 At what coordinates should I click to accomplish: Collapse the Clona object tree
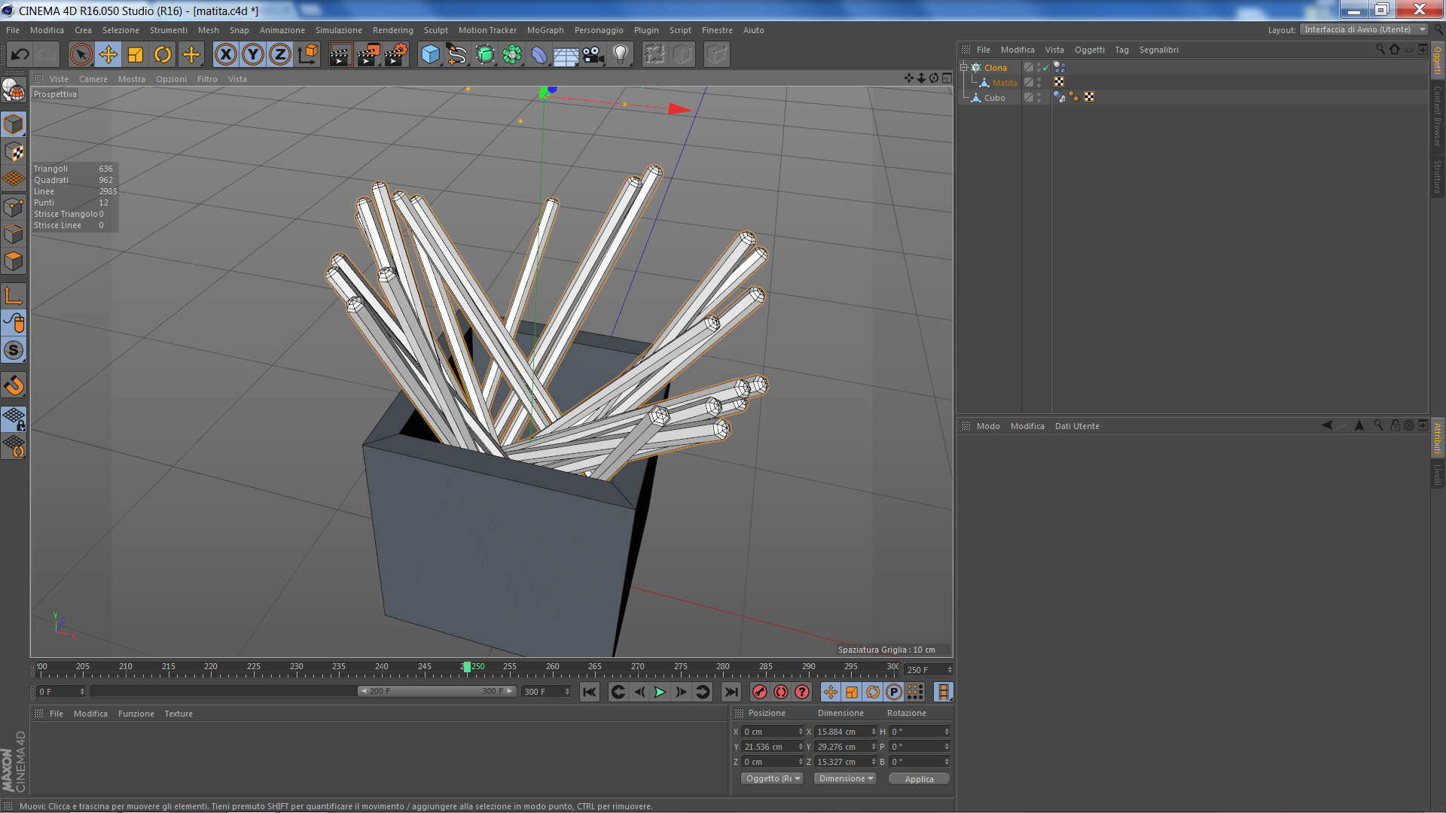pos(963,67)
